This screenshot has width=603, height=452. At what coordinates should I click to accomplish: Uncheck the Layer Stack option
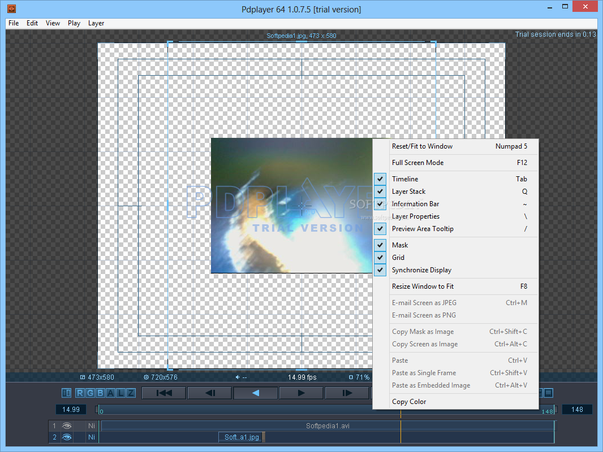(x=456, y=192)
